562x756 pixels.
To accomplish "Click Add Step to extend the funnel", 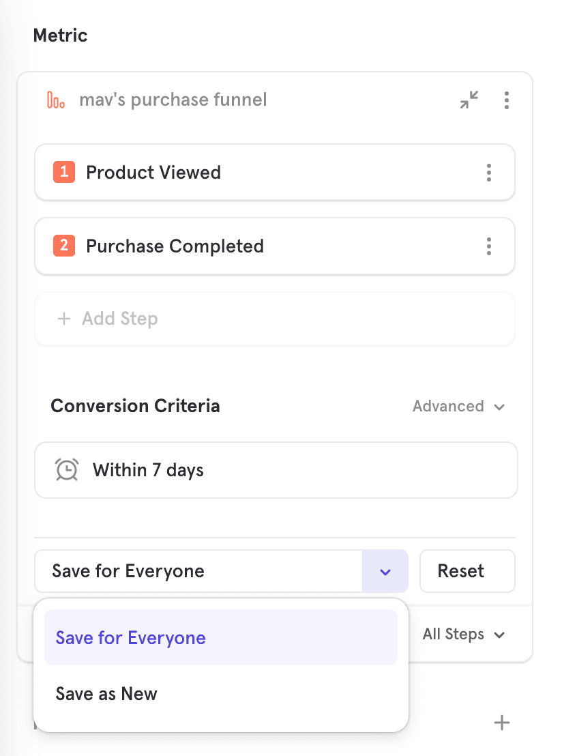I will click(x=274, y=319).
